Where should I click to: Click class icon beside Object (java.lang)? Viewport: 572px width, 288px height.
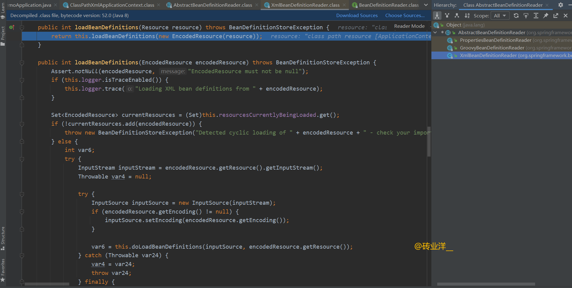436,25
